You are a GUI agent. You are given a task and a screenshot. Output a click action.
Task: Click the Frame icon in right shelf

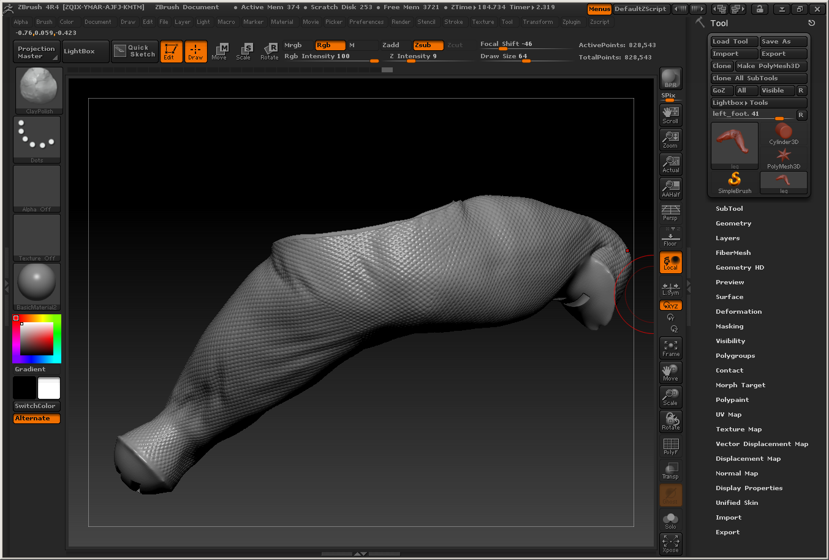[670, 348]
